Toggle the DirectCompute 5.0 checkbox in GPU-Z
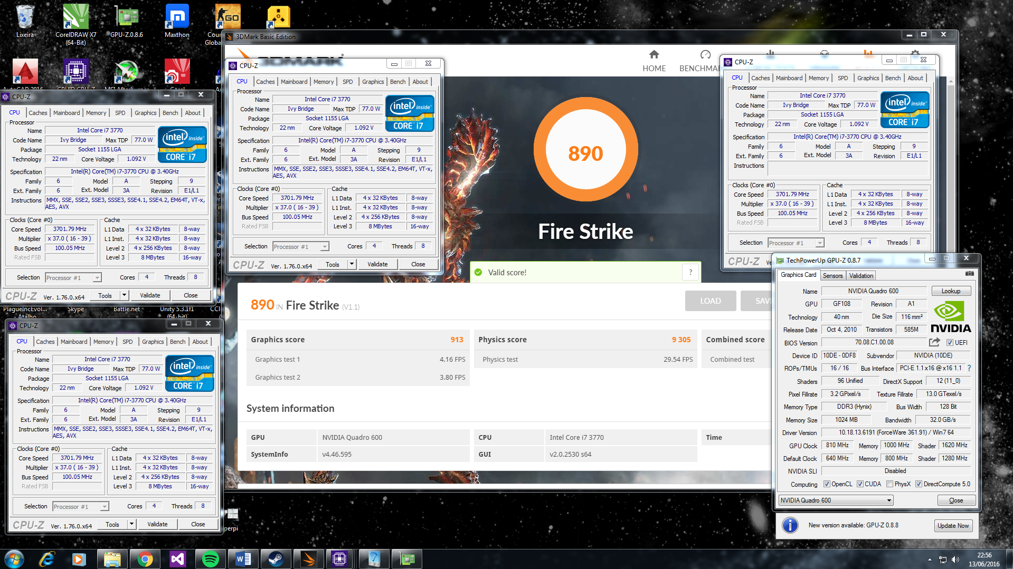Image resolution: width=1013 pixels, height=569 pixels. (x=919, y=484)
